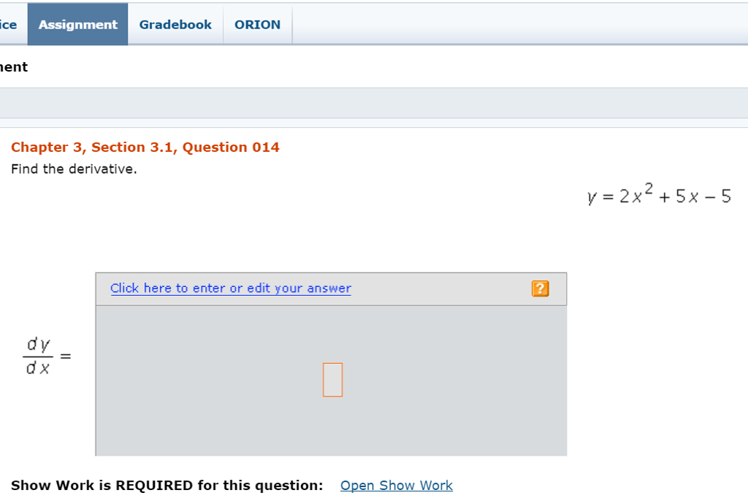Viewport: 748px width, 498px height.
Task: Open the answer editor via its link
Action: (230, 288)
